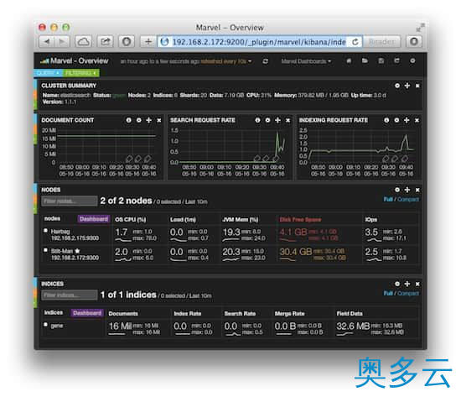Select the Hairbag node checkbox
Screen dimensions: 461x397
pos(45,231)
